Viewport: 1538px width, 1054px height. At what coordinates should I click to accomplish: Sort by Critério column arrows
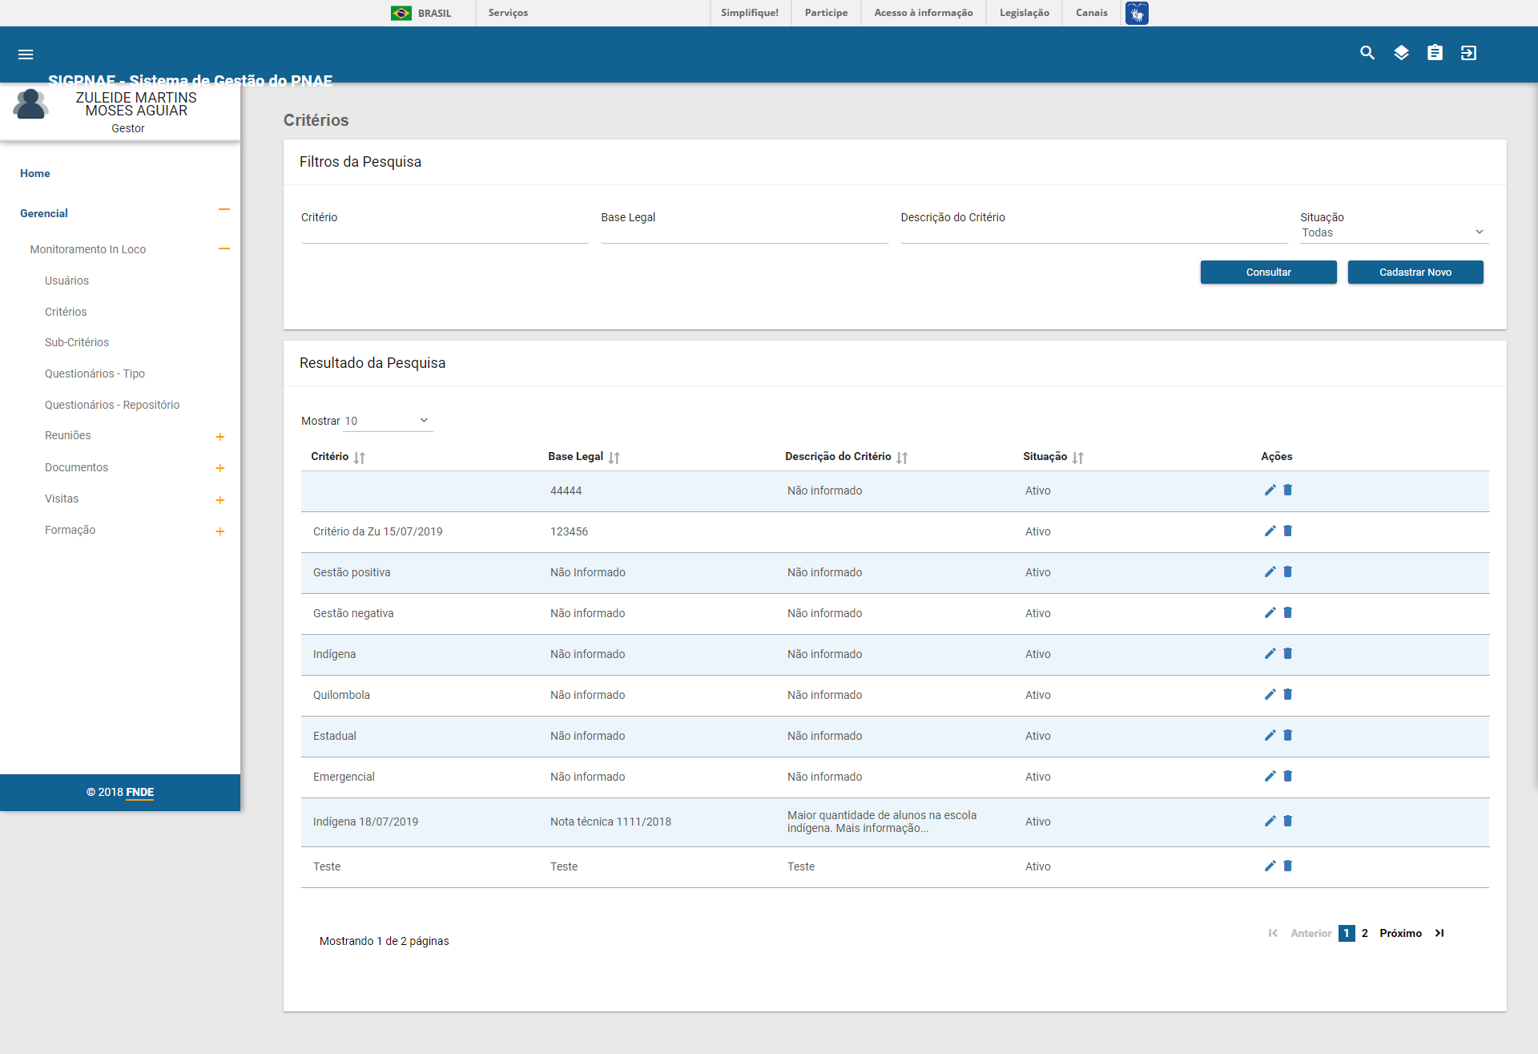[x=360, y=458]
